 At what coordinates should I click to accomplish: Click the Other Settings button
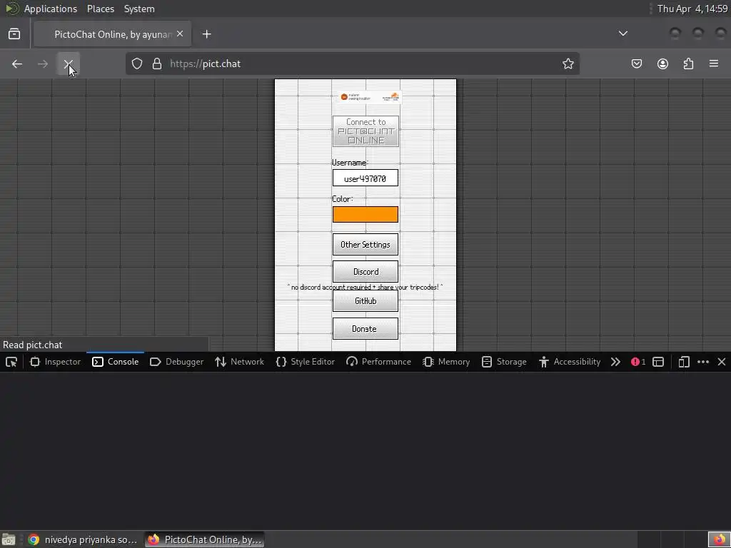pyautogui.click(x=365, y=245)
